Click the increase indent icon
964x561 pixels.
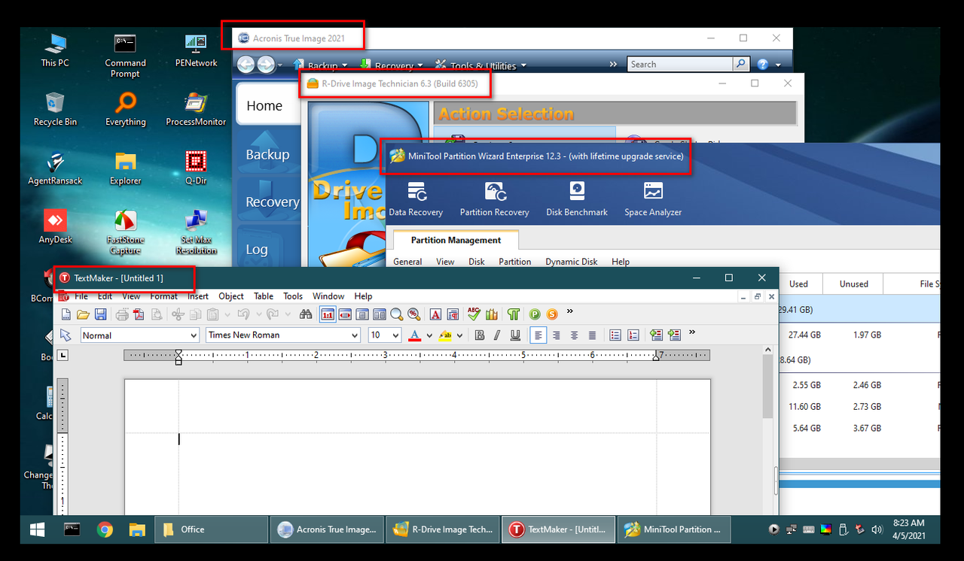click(674, 335)
